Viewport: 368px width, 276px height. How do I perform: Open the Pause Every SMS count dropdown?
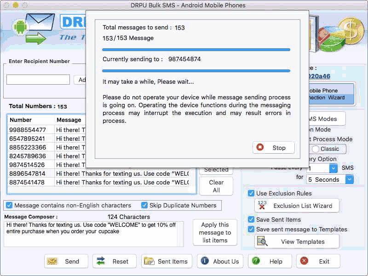pyautogui.click(x=333, y=168)
